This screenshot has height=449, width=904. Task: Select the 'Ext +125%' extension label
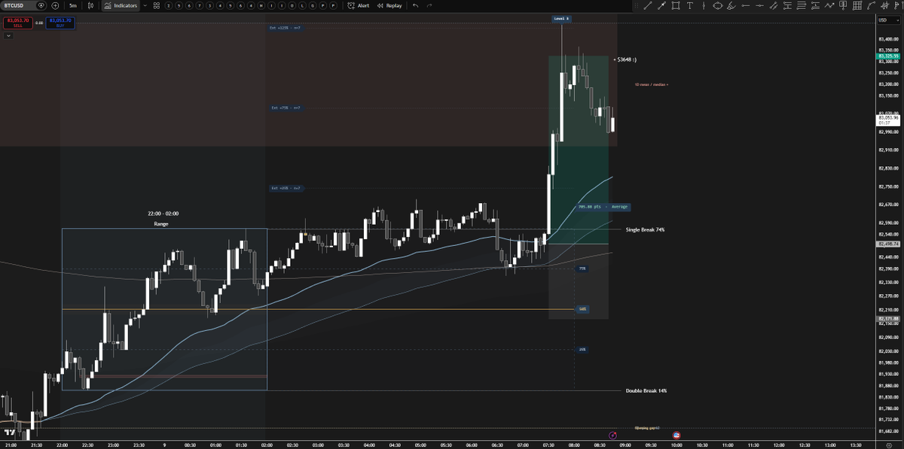click(x=285, y=28)
